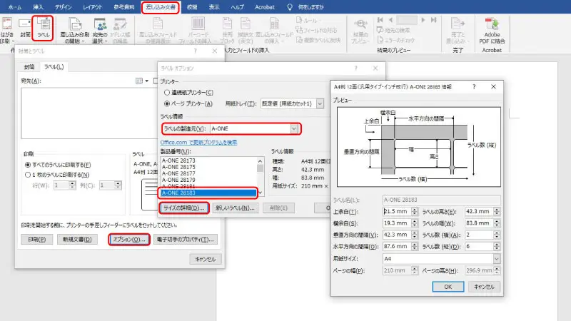Screen dimensions: 571x321
Task: Click キャンセル in 封筒とラベル dialog
Action: (206, 259)
